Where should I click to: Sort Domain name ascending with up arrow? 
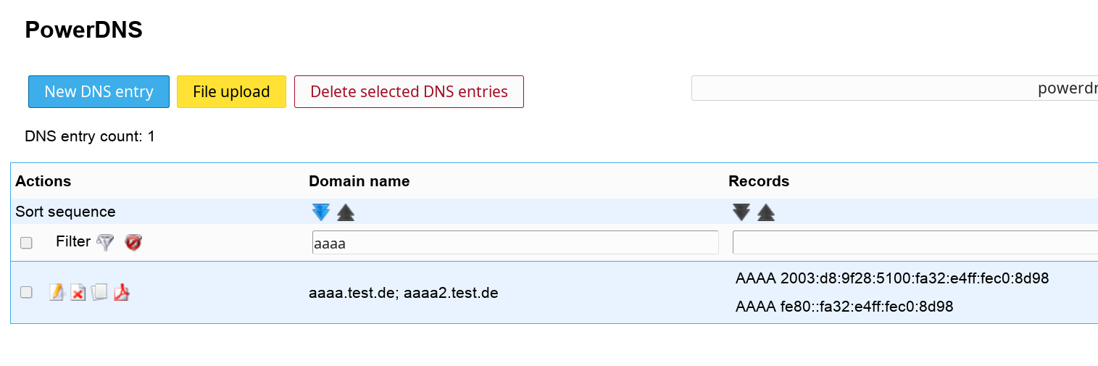346,212
